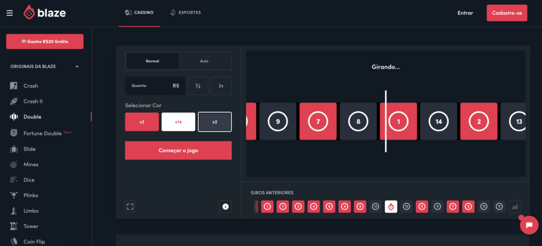
Task: Open the hamburger menu
Action: 10,13
